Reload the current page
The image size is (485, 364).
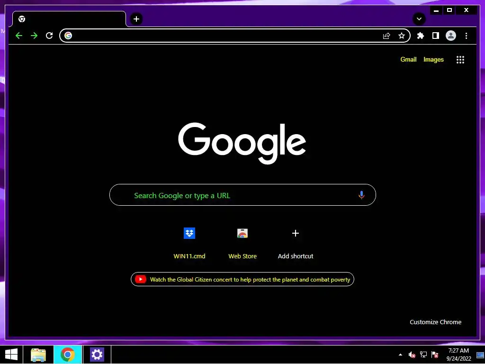(49, 36)
